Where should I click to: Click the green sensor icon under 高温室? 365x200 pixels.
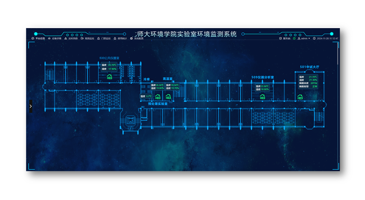pos(168,97)
